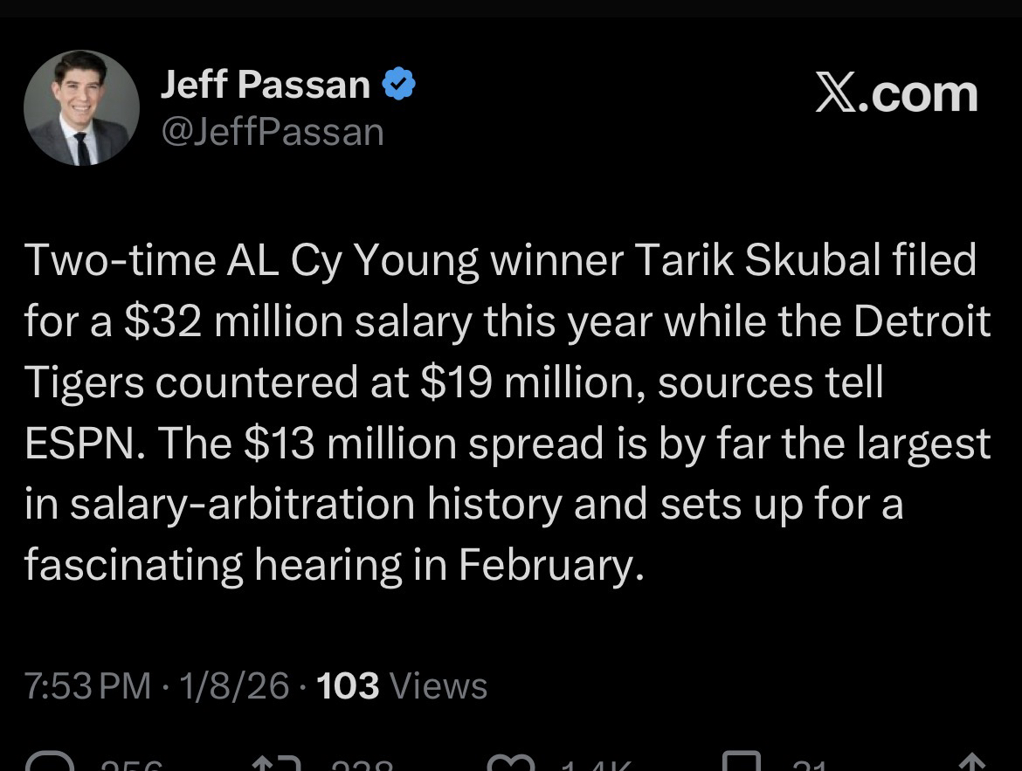Click the Jeff Passan display name

(x=266, y=85)
